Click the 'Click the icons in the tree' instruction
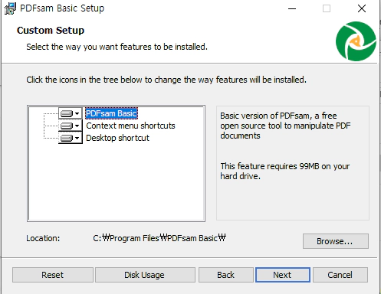381x294 pixels. click(166, 80)
